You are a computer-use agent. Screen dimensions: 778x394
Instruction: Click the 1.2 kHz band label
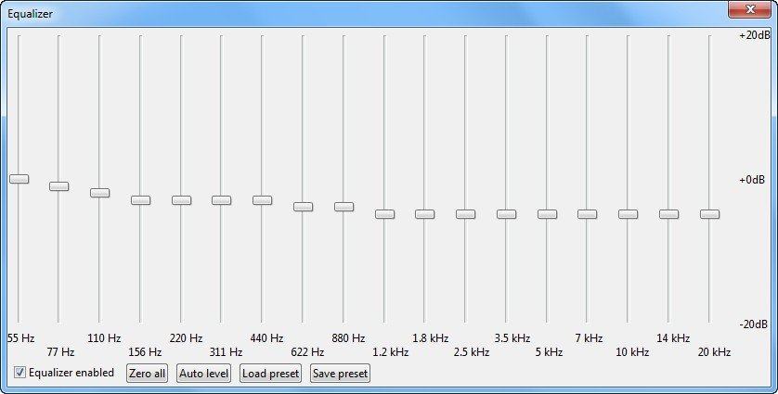point(391,352)
